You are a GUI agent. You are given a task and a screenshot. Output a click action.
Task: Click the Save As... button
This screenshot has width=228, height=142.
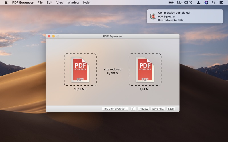pos(158,109)
